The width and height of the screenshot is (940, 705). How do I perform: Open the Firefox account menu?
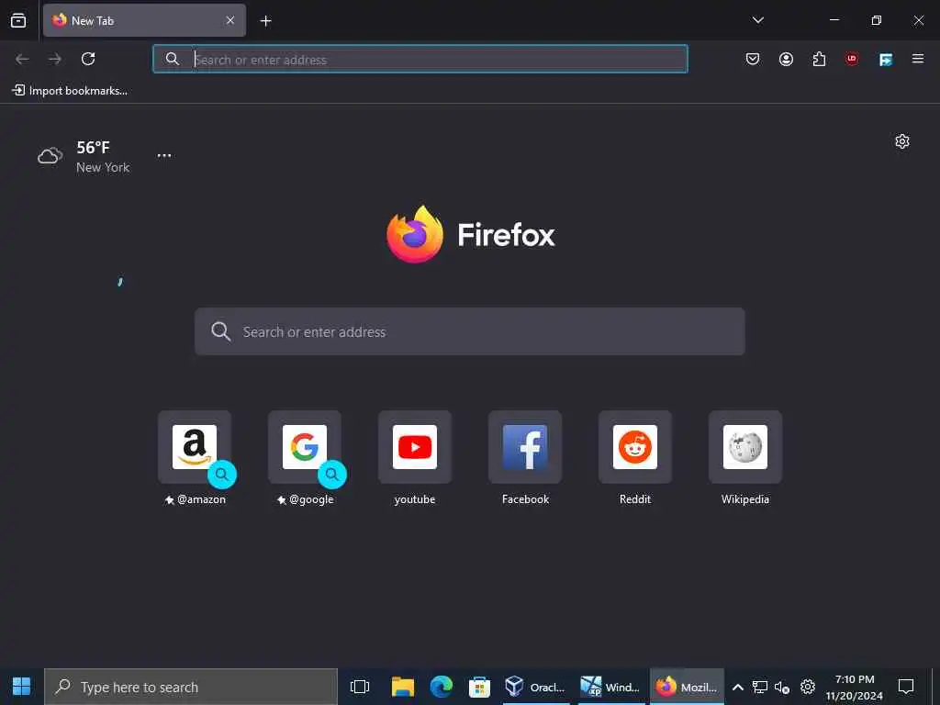coord(786,59)
